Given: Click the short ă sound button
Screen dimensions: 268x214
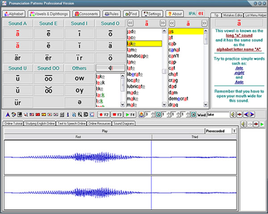Looking at the screenshot, I should [17, 46].
